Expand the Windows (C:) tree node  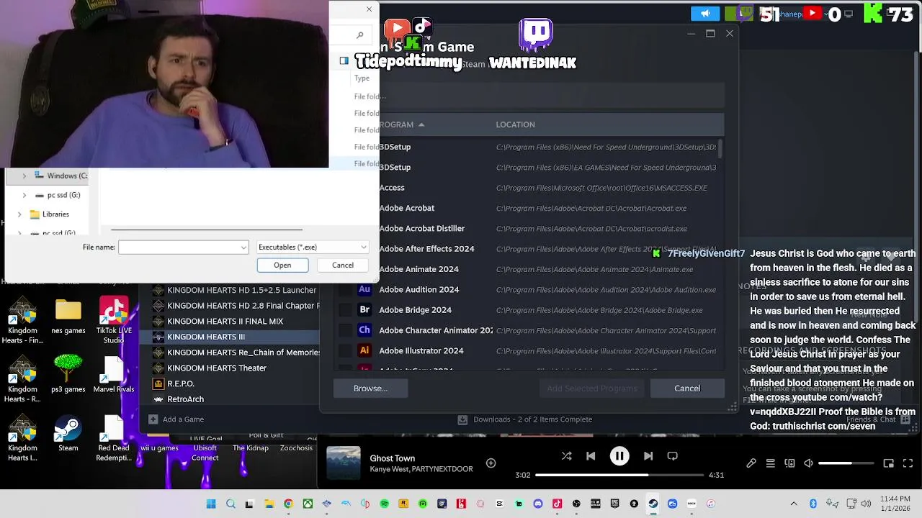click(x=24, y=176)
